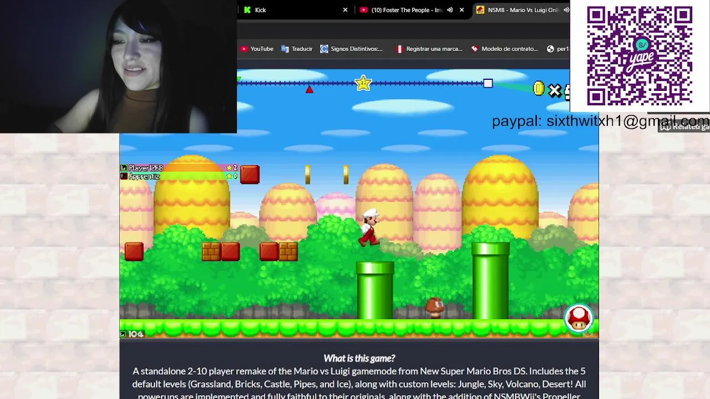This screenshot has height=399, width=710.
Task: Click the coin counter icon
Action: [538, 89]
